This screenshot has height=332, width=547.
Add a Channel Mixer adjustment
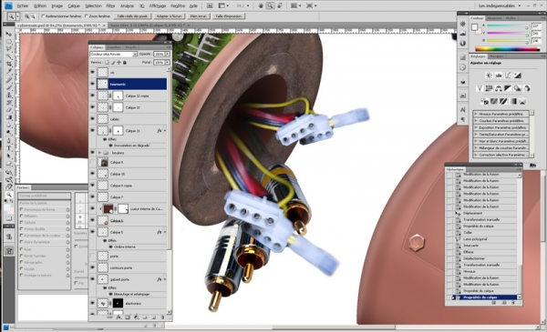[527, 88]
